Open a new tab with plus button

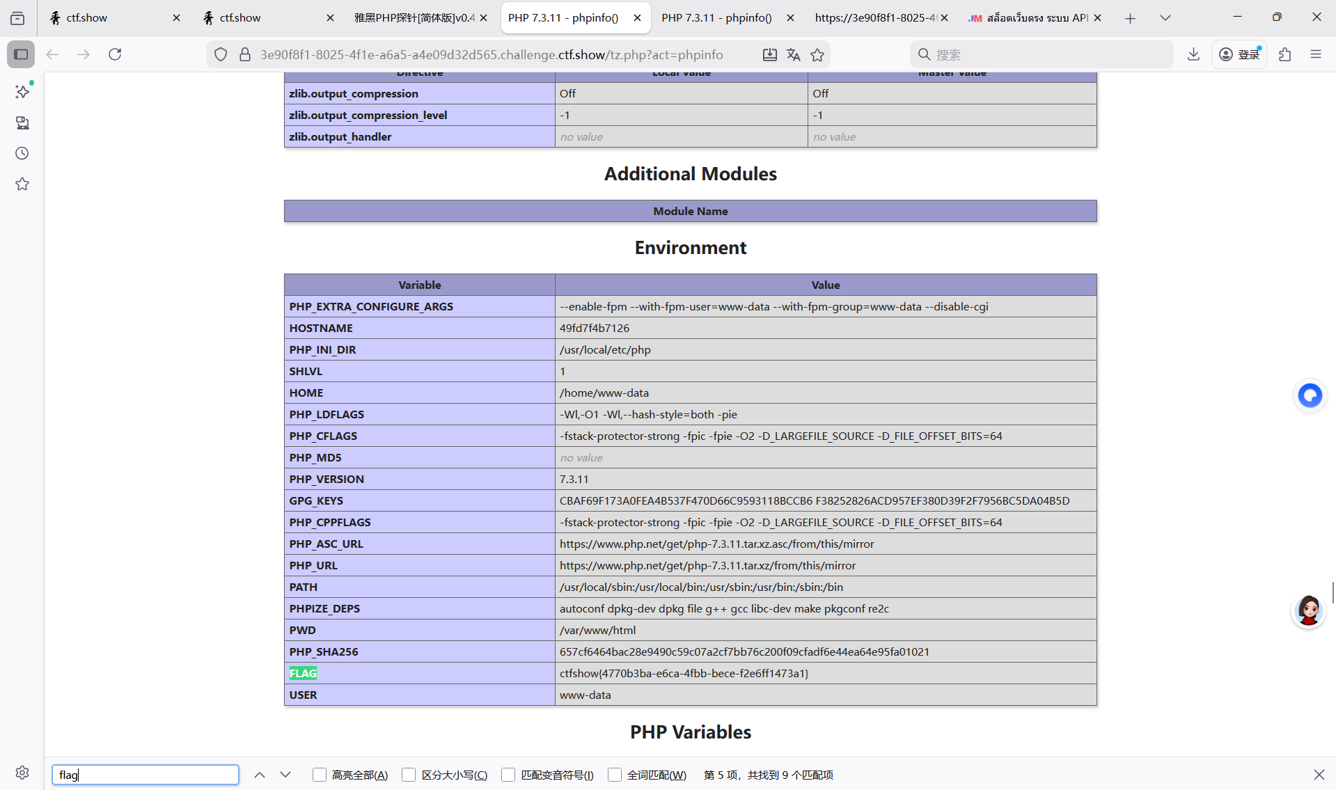(1130, 18)
